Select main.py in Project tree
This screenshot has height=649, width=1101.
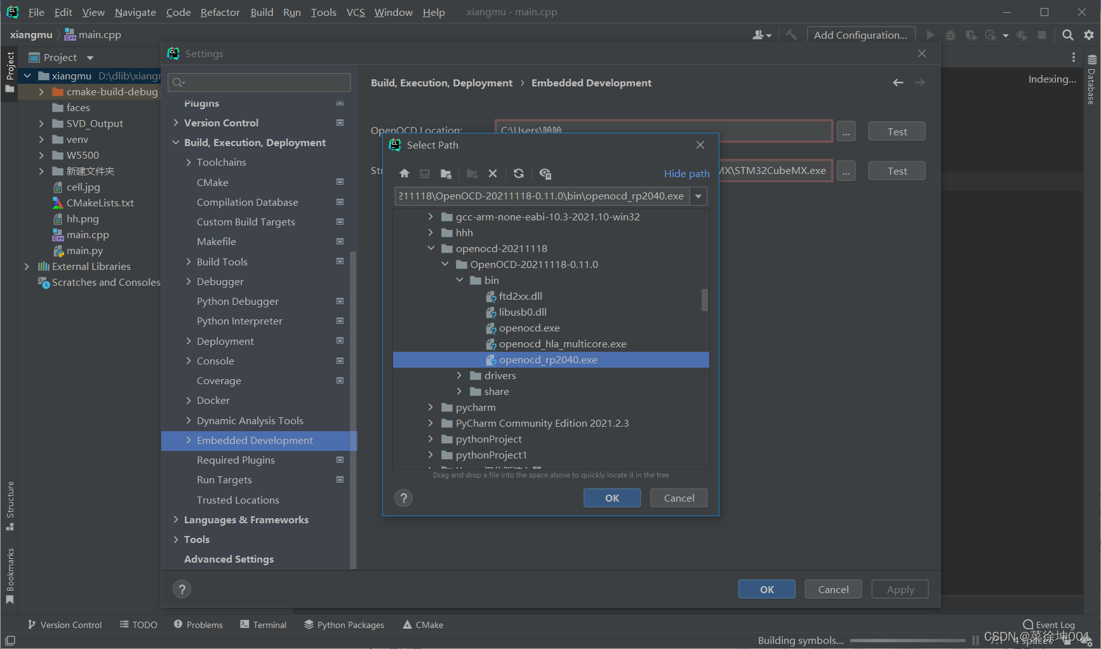click(84, 250)
